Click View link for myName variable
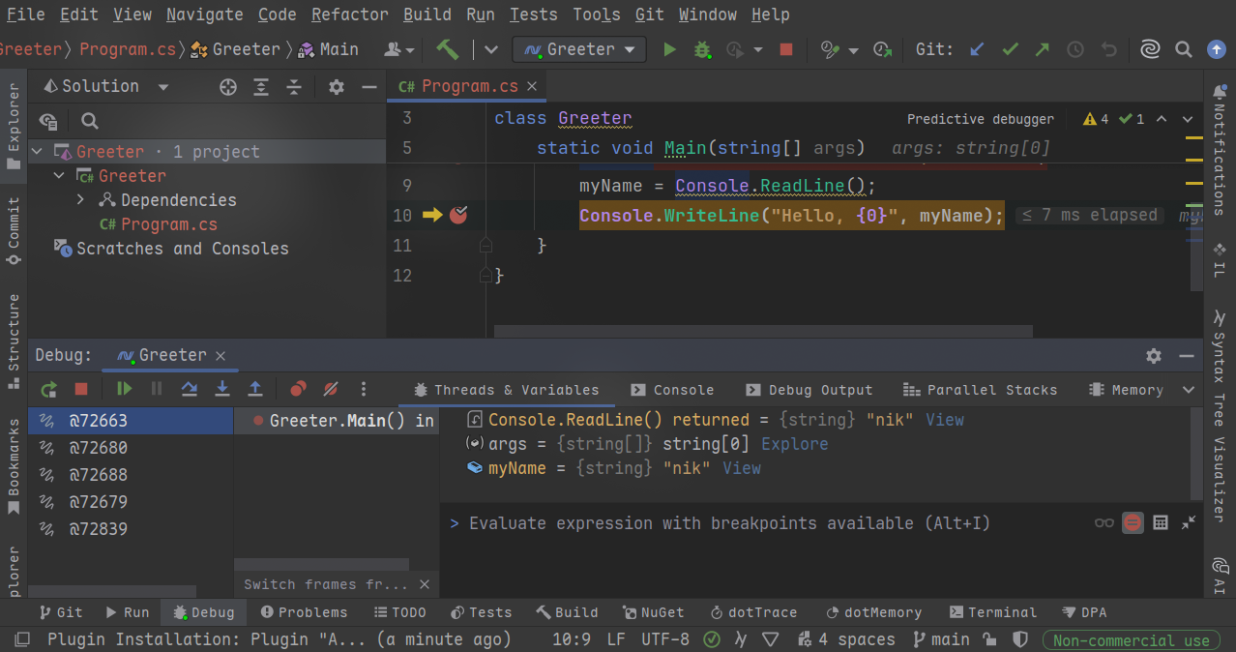Viewport: 1236px width, 652px height. coord(742,468)
